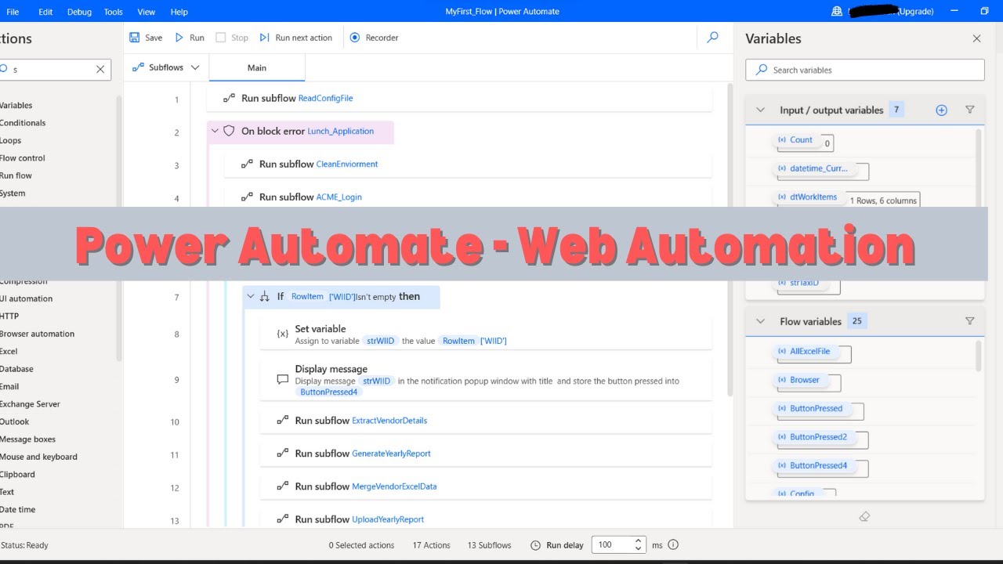Open Browser automation actions group
This screenshot has height=564, width=1003.
(x=37, y=334)
